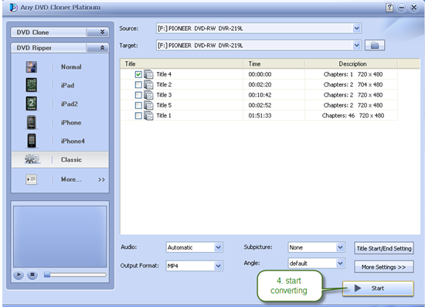Select the Classic ripper profile
The image size is (425, 307).
(60, 159)
